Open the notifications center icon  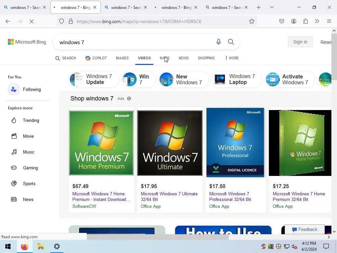point(326,246)
